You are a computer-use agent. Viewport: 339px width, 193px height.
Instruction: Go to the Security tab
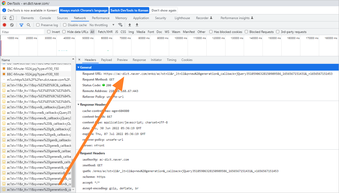[160, 18]
